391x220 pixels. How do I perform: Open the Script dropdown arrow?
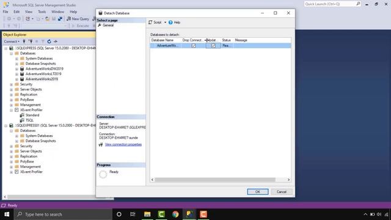pos(165,23)
